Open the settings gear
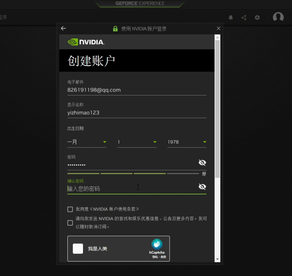 pos(257,17)
